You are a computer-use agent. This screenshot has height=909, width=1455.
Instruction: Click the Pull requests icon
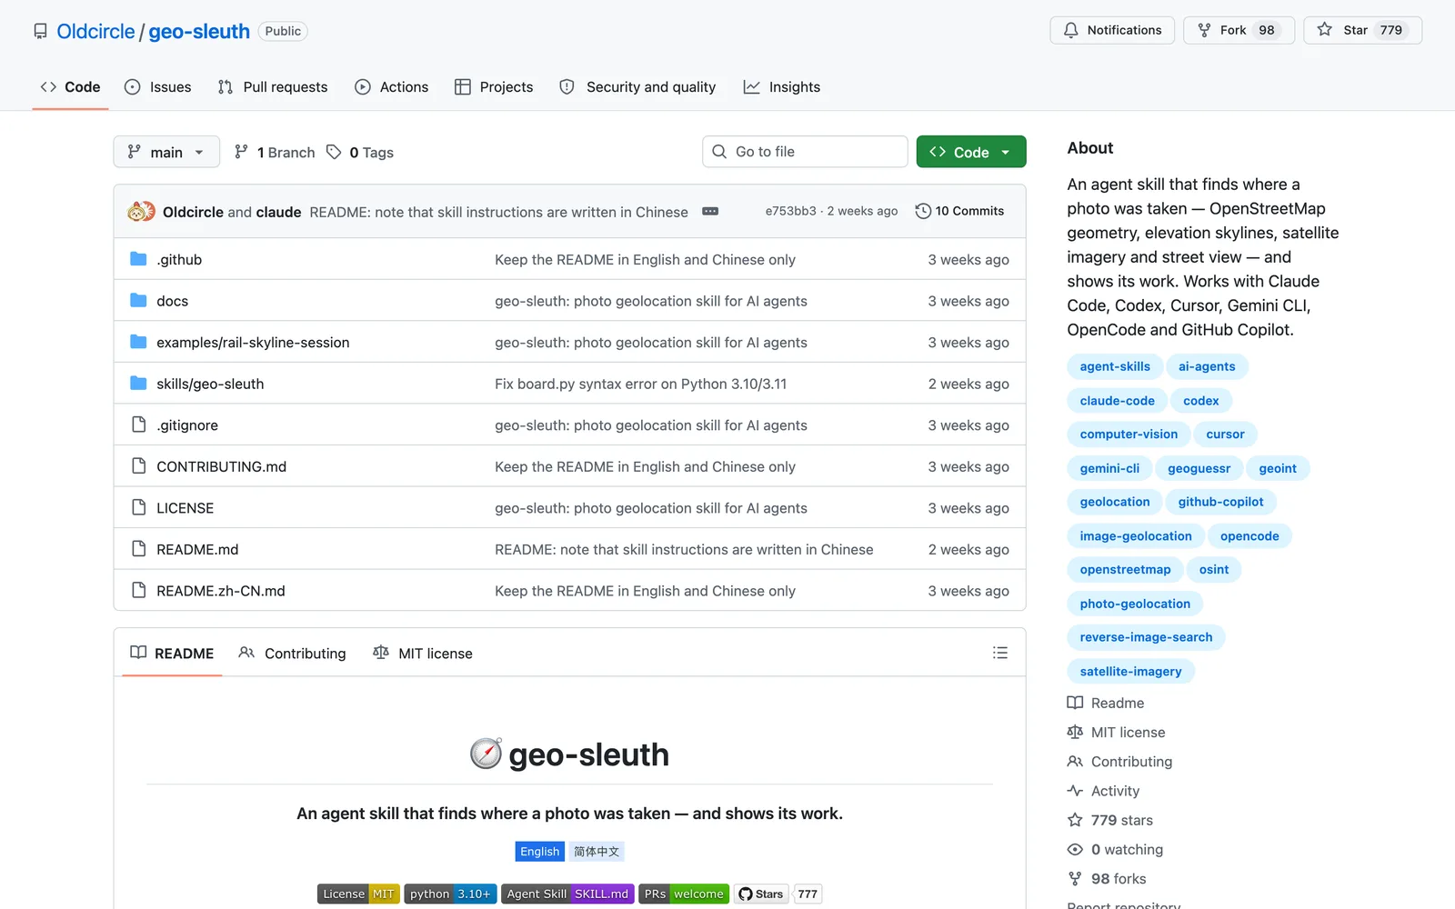click(x=226, y=87)
